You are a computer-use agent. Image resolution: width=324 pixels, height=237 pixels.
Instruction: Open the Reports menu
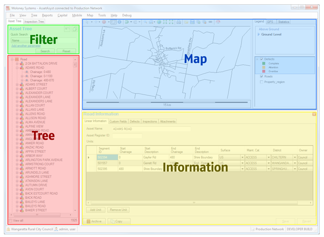pyautogui.click(x=47, y=15)
